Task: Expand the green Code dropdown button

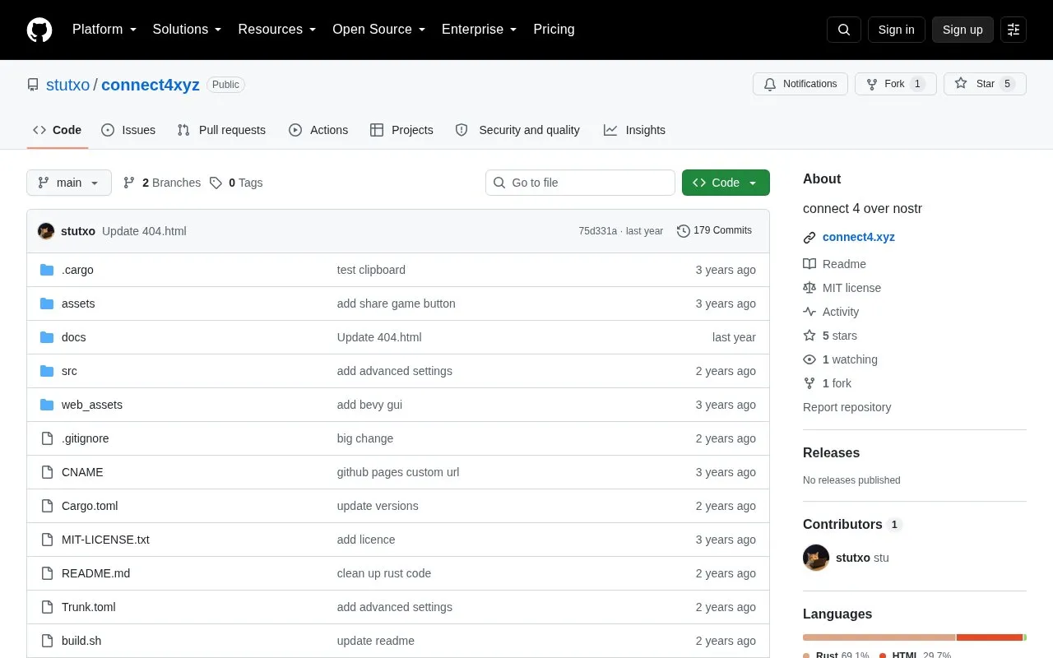Action: pyautogui.click(x=726, y=183)
